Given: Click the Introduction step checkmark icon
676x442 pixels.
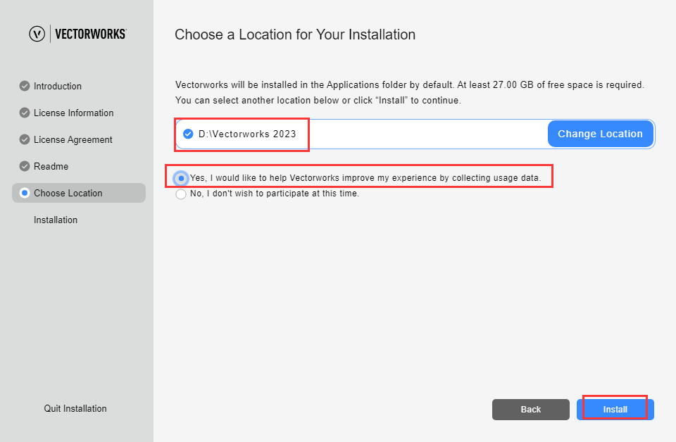Looking at the screenshot, I should click(x=25, y=86).
